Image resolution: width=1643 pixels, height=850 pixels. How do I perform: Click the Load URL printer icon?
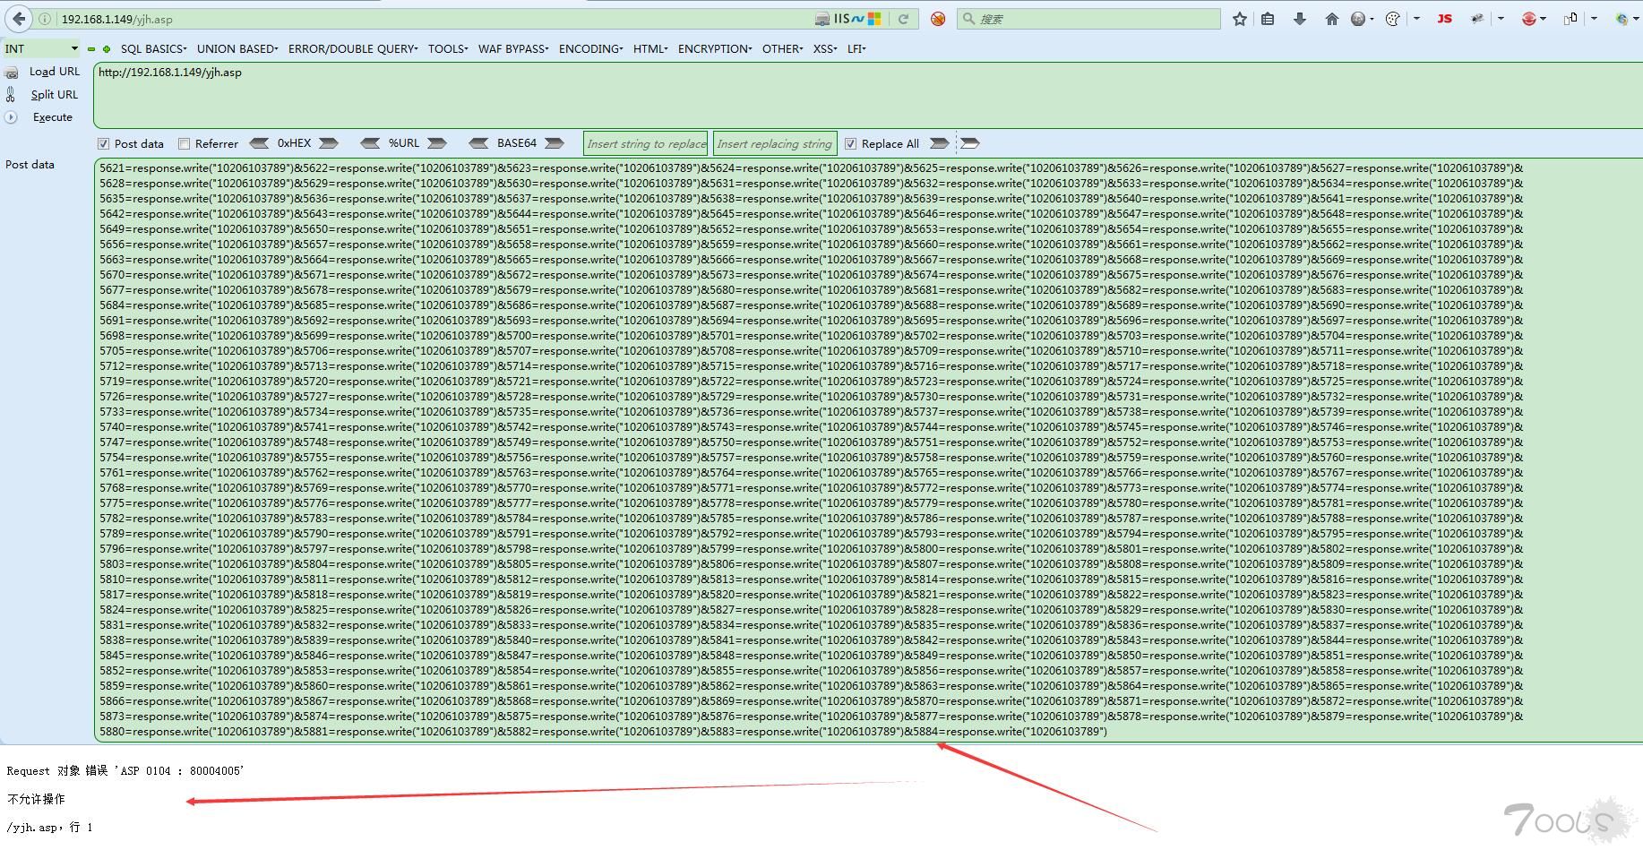tap(11, 73)
